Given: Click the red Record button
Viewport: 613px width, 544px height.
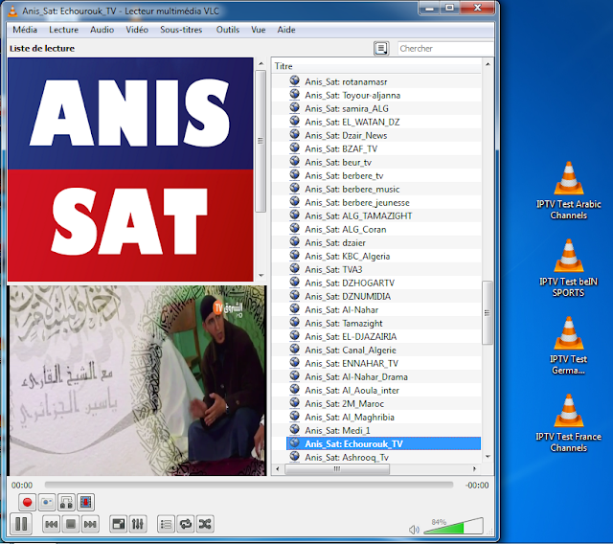Looking at the screenshot, I should [x=27, y=502].
